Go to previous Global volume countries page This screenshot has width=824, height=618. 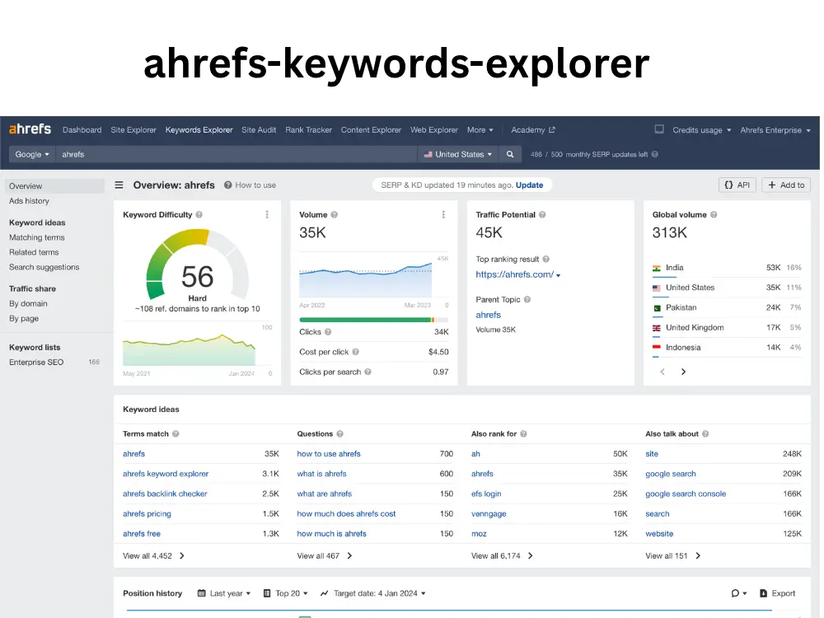pos(662,372)
